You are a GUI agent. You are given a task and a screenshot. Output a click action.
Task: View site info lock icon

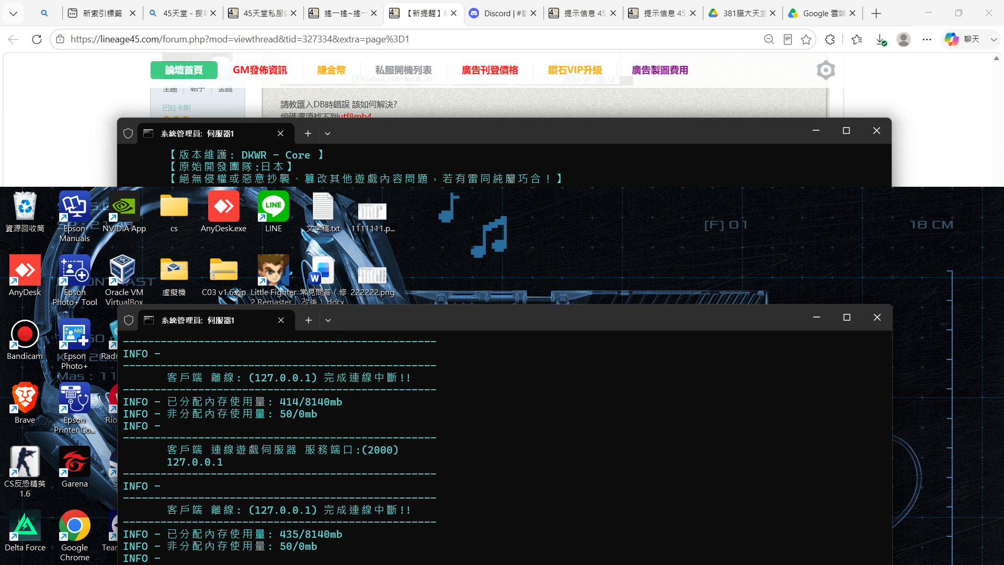pos(60,39)
